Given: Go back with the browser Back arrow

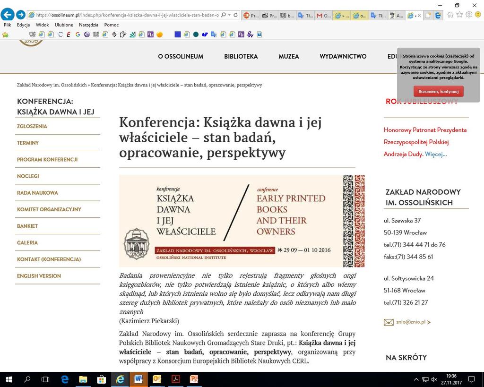Looking at the screenshot, I should [x=8, y=15].
